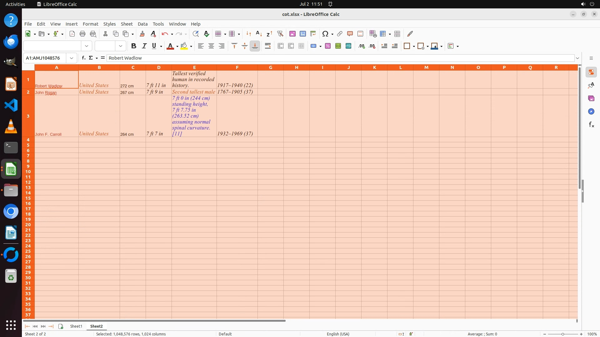Toggle Bold formatting
Viewport: 600px width, 337px height.
(134, 46)
